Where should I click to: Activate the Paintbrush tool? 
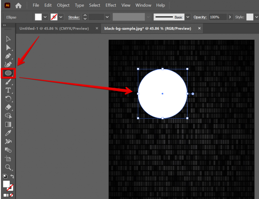point(8,82)
